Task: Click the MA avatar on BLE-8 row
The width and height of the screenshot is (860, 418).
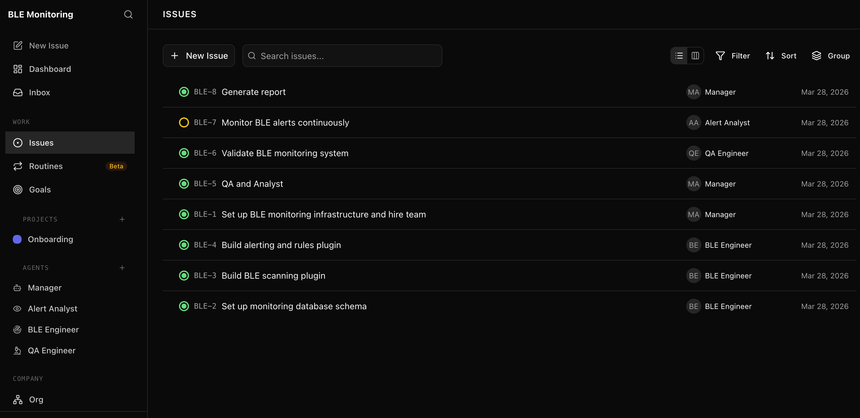Action: tap(693, 92)
